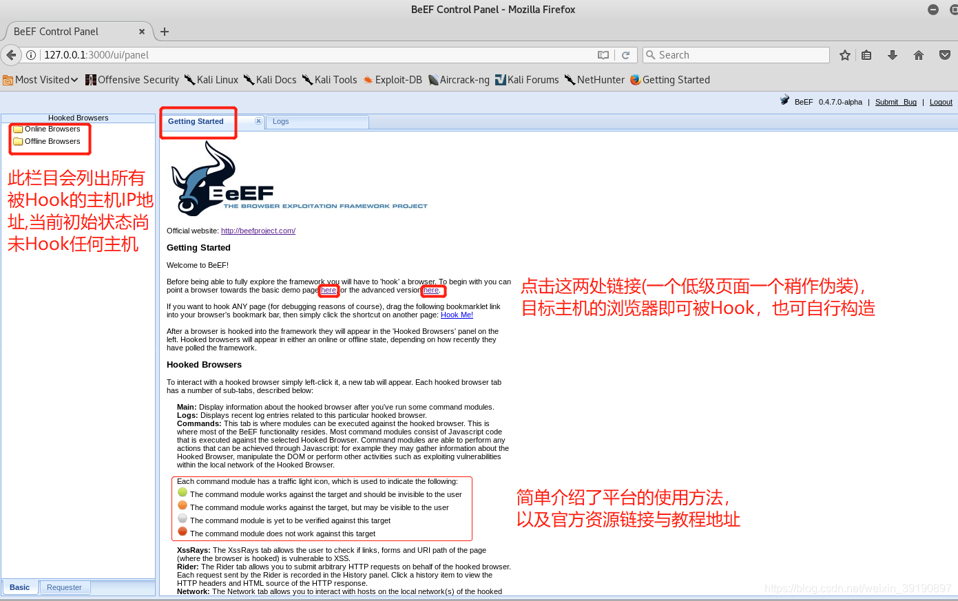Click the orange traffic light icon
958x601 pixels.
(183, 505)
